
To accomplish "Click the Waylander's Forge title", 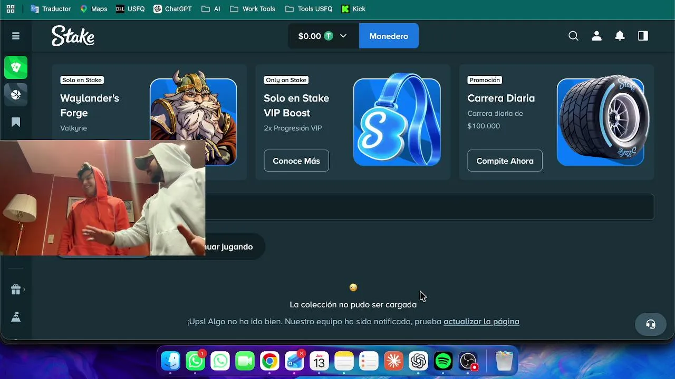I will (x=90, y=105).
